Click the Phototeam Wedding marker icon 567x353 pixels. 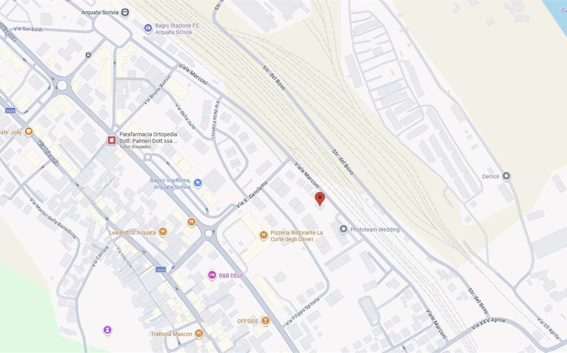(x=344, y=229)
